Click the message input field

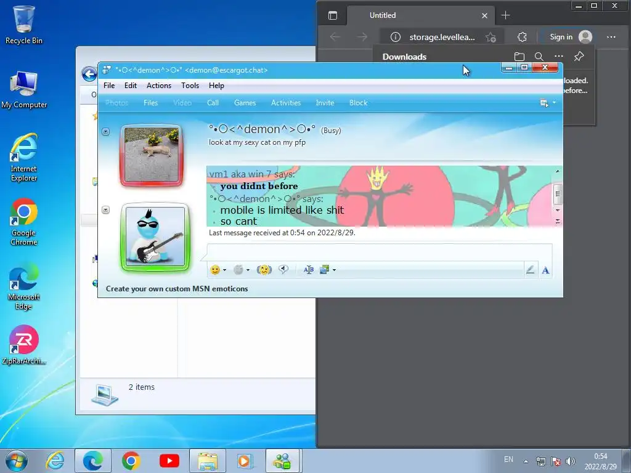pos(379,252)
